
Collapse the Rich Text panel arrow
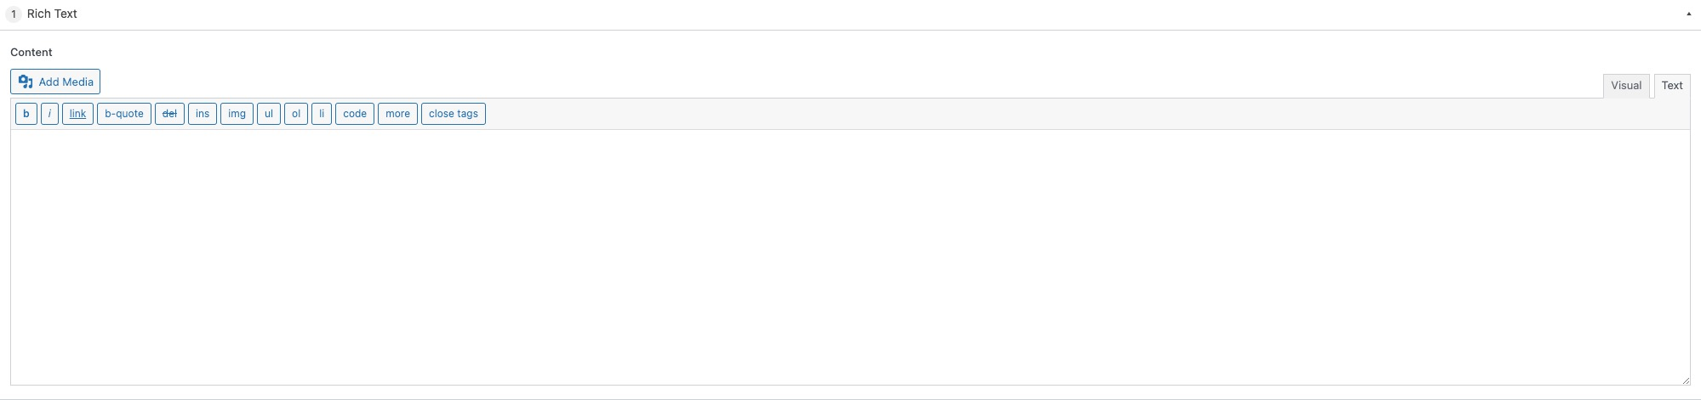click(x=1688, y=14)
